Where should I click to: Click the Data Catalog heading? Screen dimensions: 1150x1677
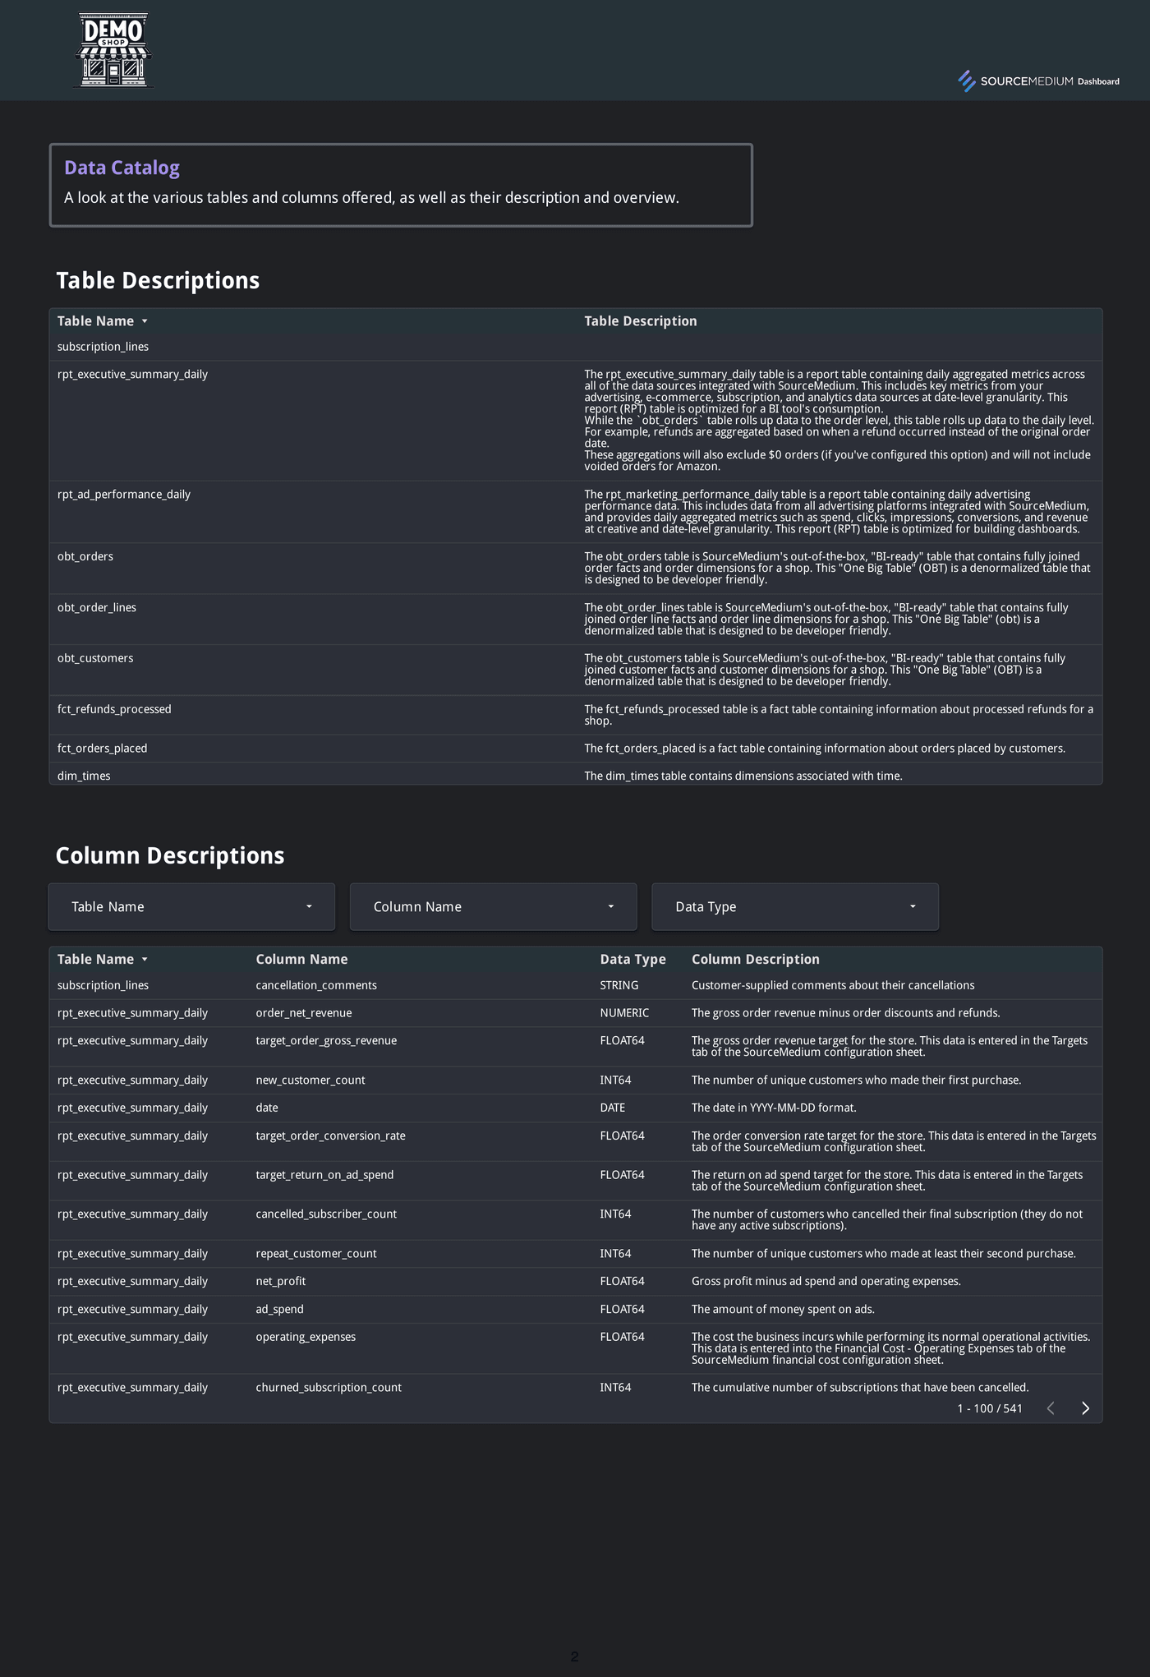coord(122,168)
